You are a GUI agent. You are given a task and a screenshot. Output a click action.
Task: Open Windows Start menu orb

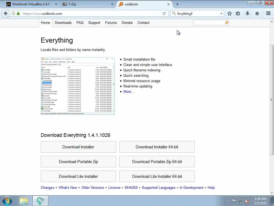click(7, 201)
